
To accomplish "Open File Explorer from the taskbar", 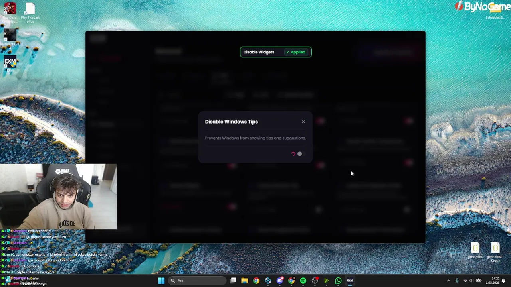I will (245, 281).
